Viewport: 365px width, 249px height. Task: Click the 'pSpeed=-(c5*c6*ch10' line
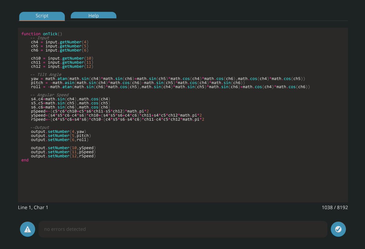point(90,111)
